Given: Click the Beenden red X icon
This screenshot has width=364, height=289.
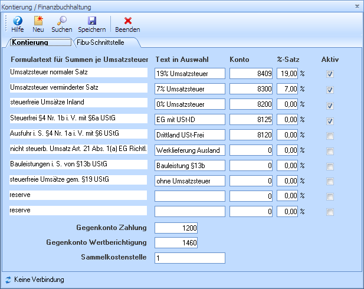Looking at the screenshot, I should pyautogui.click(x=127, y=21).
